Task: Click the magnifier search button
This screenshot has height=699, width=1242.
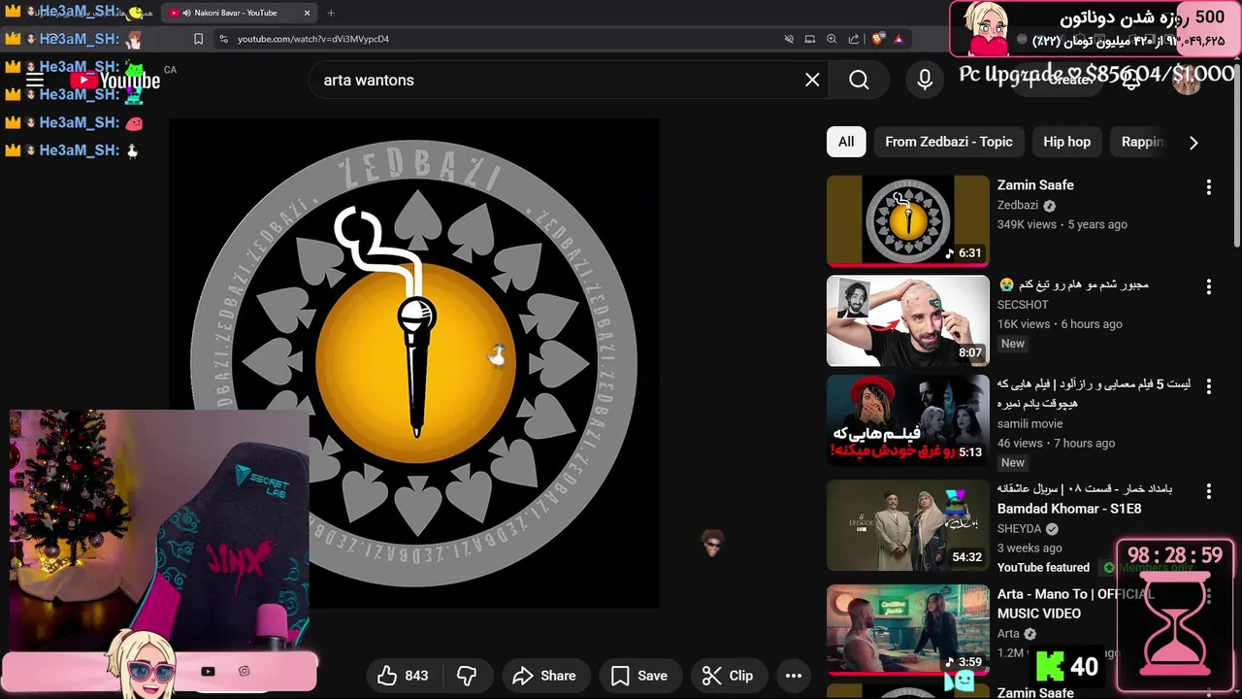Action: click(859, 80)
